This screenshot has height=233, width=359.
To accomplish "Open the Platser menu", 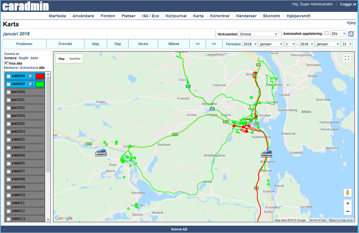I will pos(129,16).
